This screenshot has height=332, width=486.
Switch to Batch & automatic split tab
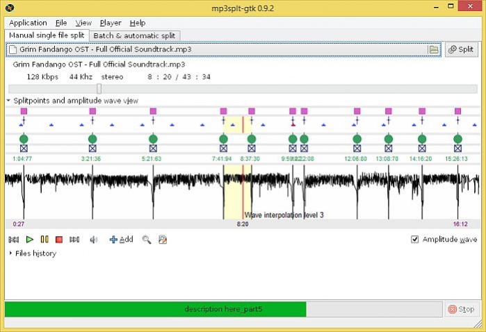(x=134, y=35)
